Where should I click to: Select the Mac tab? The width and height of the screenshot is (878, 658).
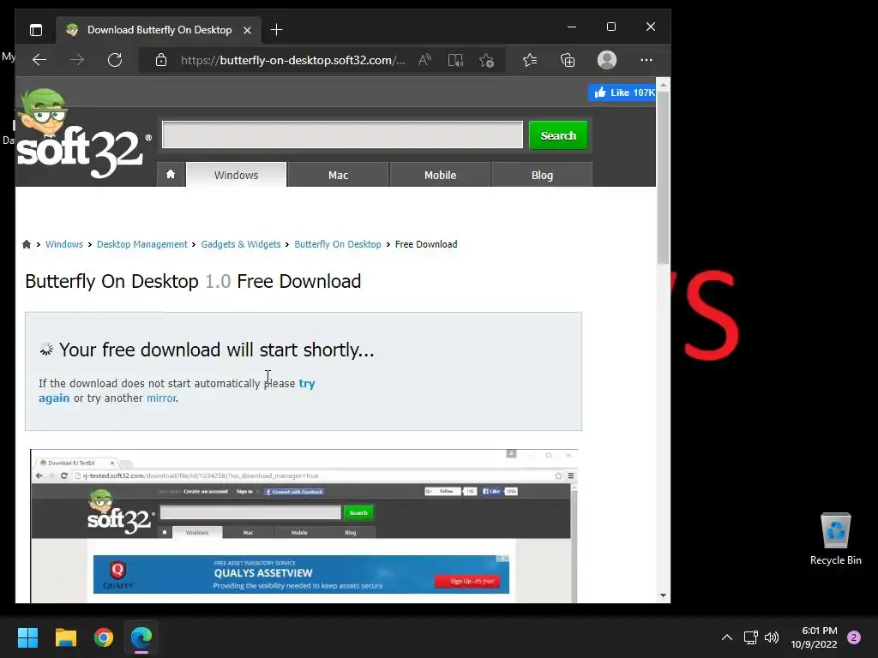[338, 175]
